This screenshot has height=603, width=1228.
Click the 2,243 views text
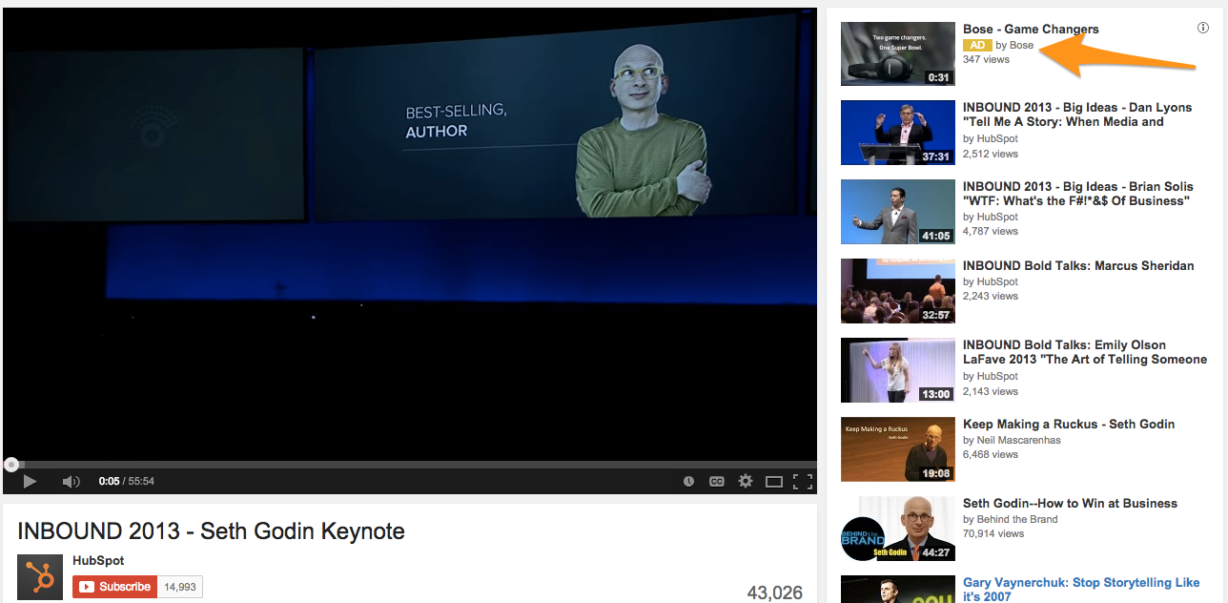pos(991,296)
